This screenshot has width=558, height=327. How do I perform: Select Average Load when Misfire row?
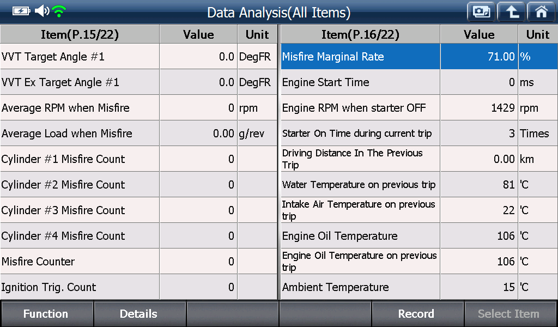click(x=138, y=134)
